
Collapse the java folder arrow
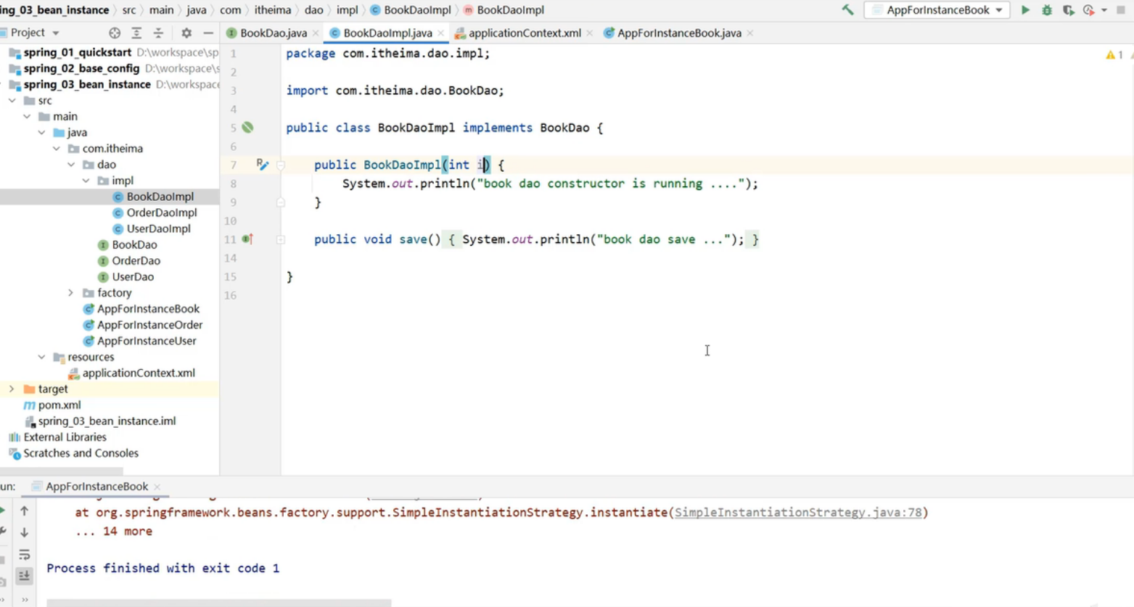[41, 132]
